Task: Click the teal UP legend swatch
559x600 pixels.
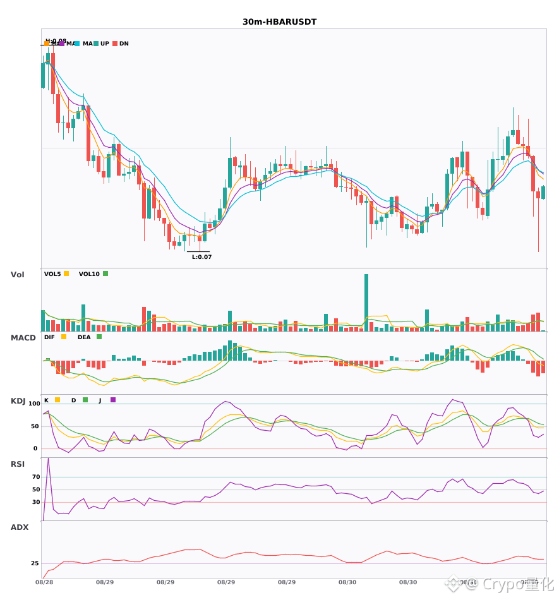Action: coord(96,44)
